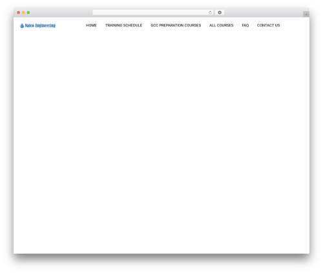Image resolution: width=323 pixels, height=273 pixels.
Task: Click the empty white page body
Action: click(161, 140)
